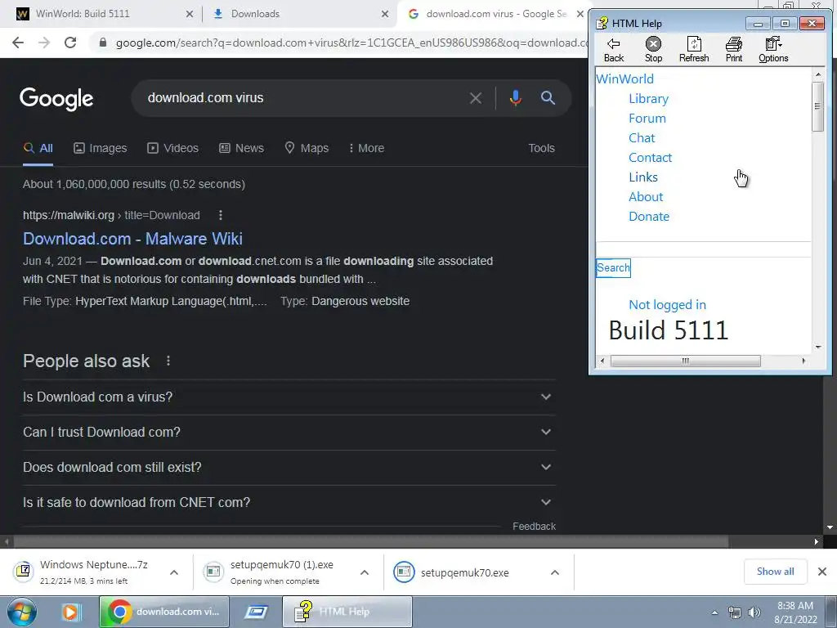Submit search with magnifier icon

pos(548,98)
